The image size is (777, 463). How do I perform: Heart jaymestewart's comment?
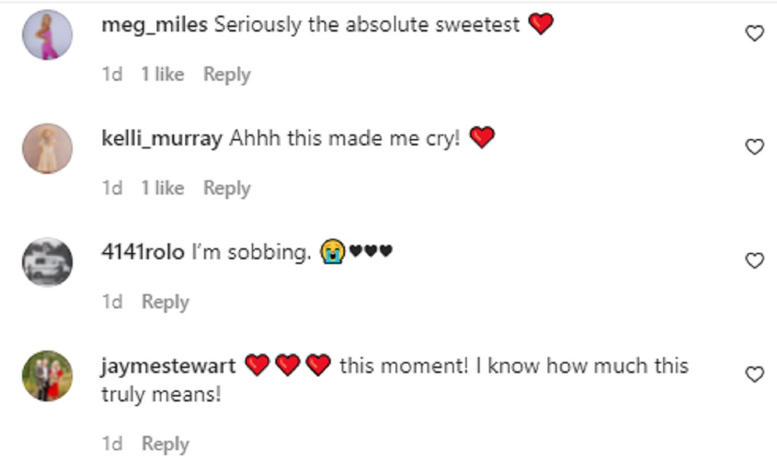755,374
